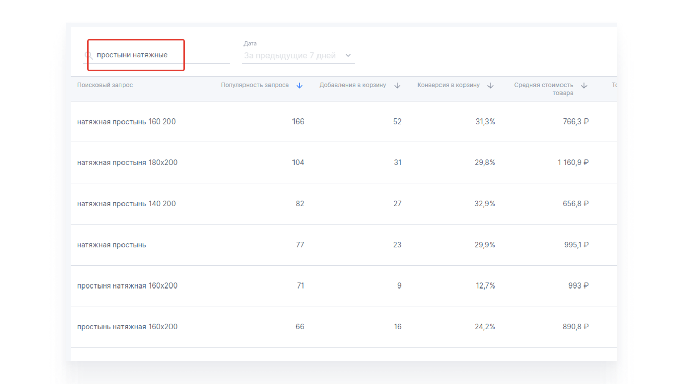Click Конверсия в корзину header text
Image resolution: width=684 pixels, height=384 pixels.
click(x=448, y=85)
